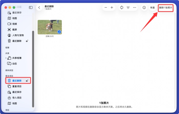Image resolution: width=179 pixels, height=114 pixels.
Task: Click the 最近删除 window title
Action: click(x=49, y=6)
